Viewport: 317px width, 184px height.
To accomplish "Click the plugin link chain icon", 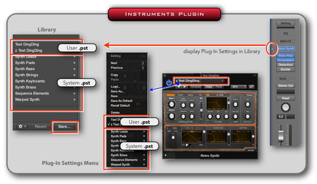I will pyautogui.click(x=252, y=87).
